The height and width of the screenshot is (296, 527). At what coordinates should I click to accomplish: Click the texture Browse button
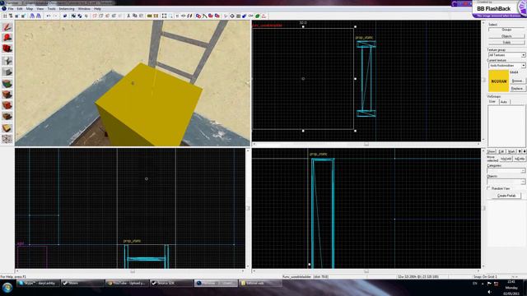(x=517, y=81)
